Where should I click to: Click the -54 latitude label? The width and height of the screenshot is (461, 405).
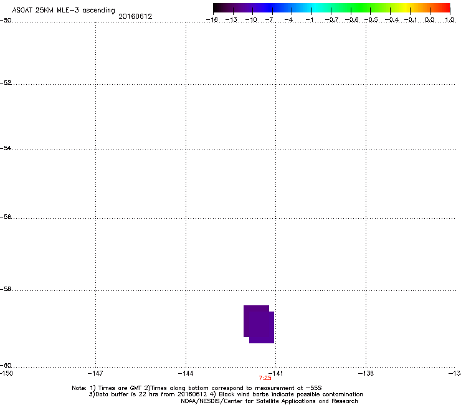click(6, 148)
